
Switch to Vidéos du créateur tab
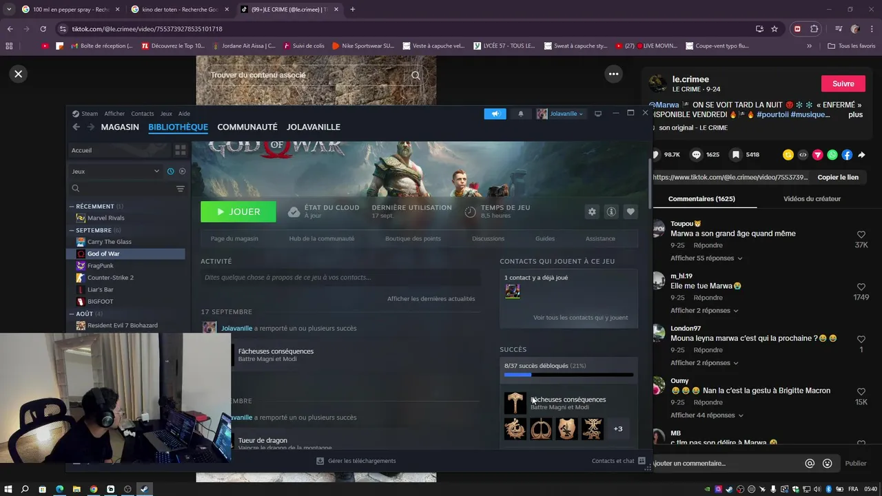(812, 199)
